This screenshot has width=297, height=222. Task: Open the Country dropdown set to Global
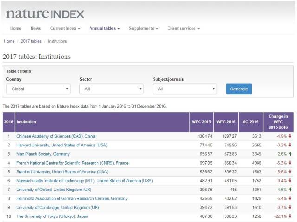coord(38,89)
